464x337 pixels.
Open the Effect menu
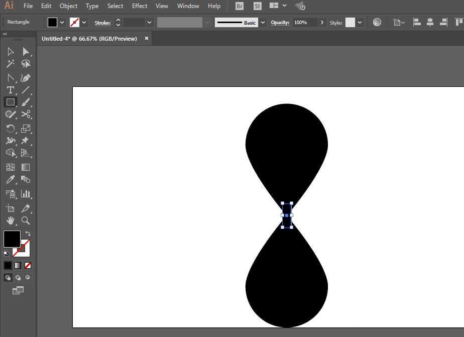pyautogui.click(x=140, y=6)
